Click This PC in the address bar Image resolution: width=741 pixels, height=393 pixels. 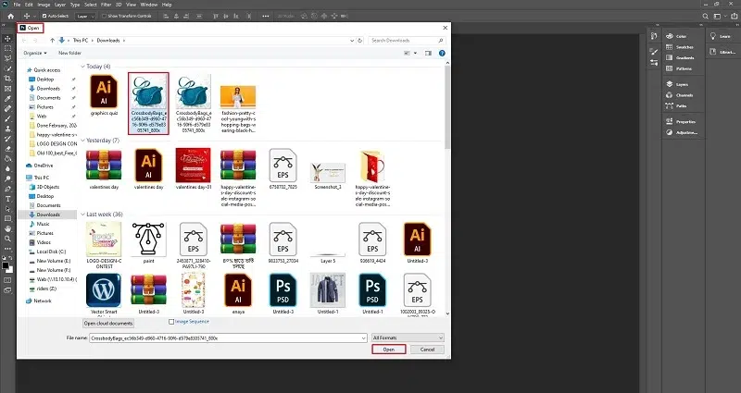click(80, 41)
